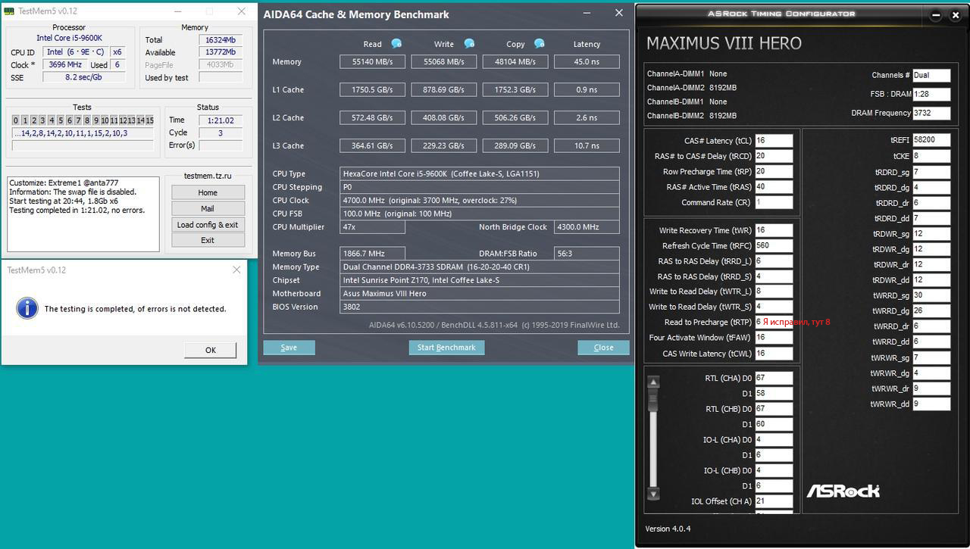The width and height of the screenshot is (970, 549).
Task: Click the Memory Read value 55140 MB/s
Action: [373, 62]
